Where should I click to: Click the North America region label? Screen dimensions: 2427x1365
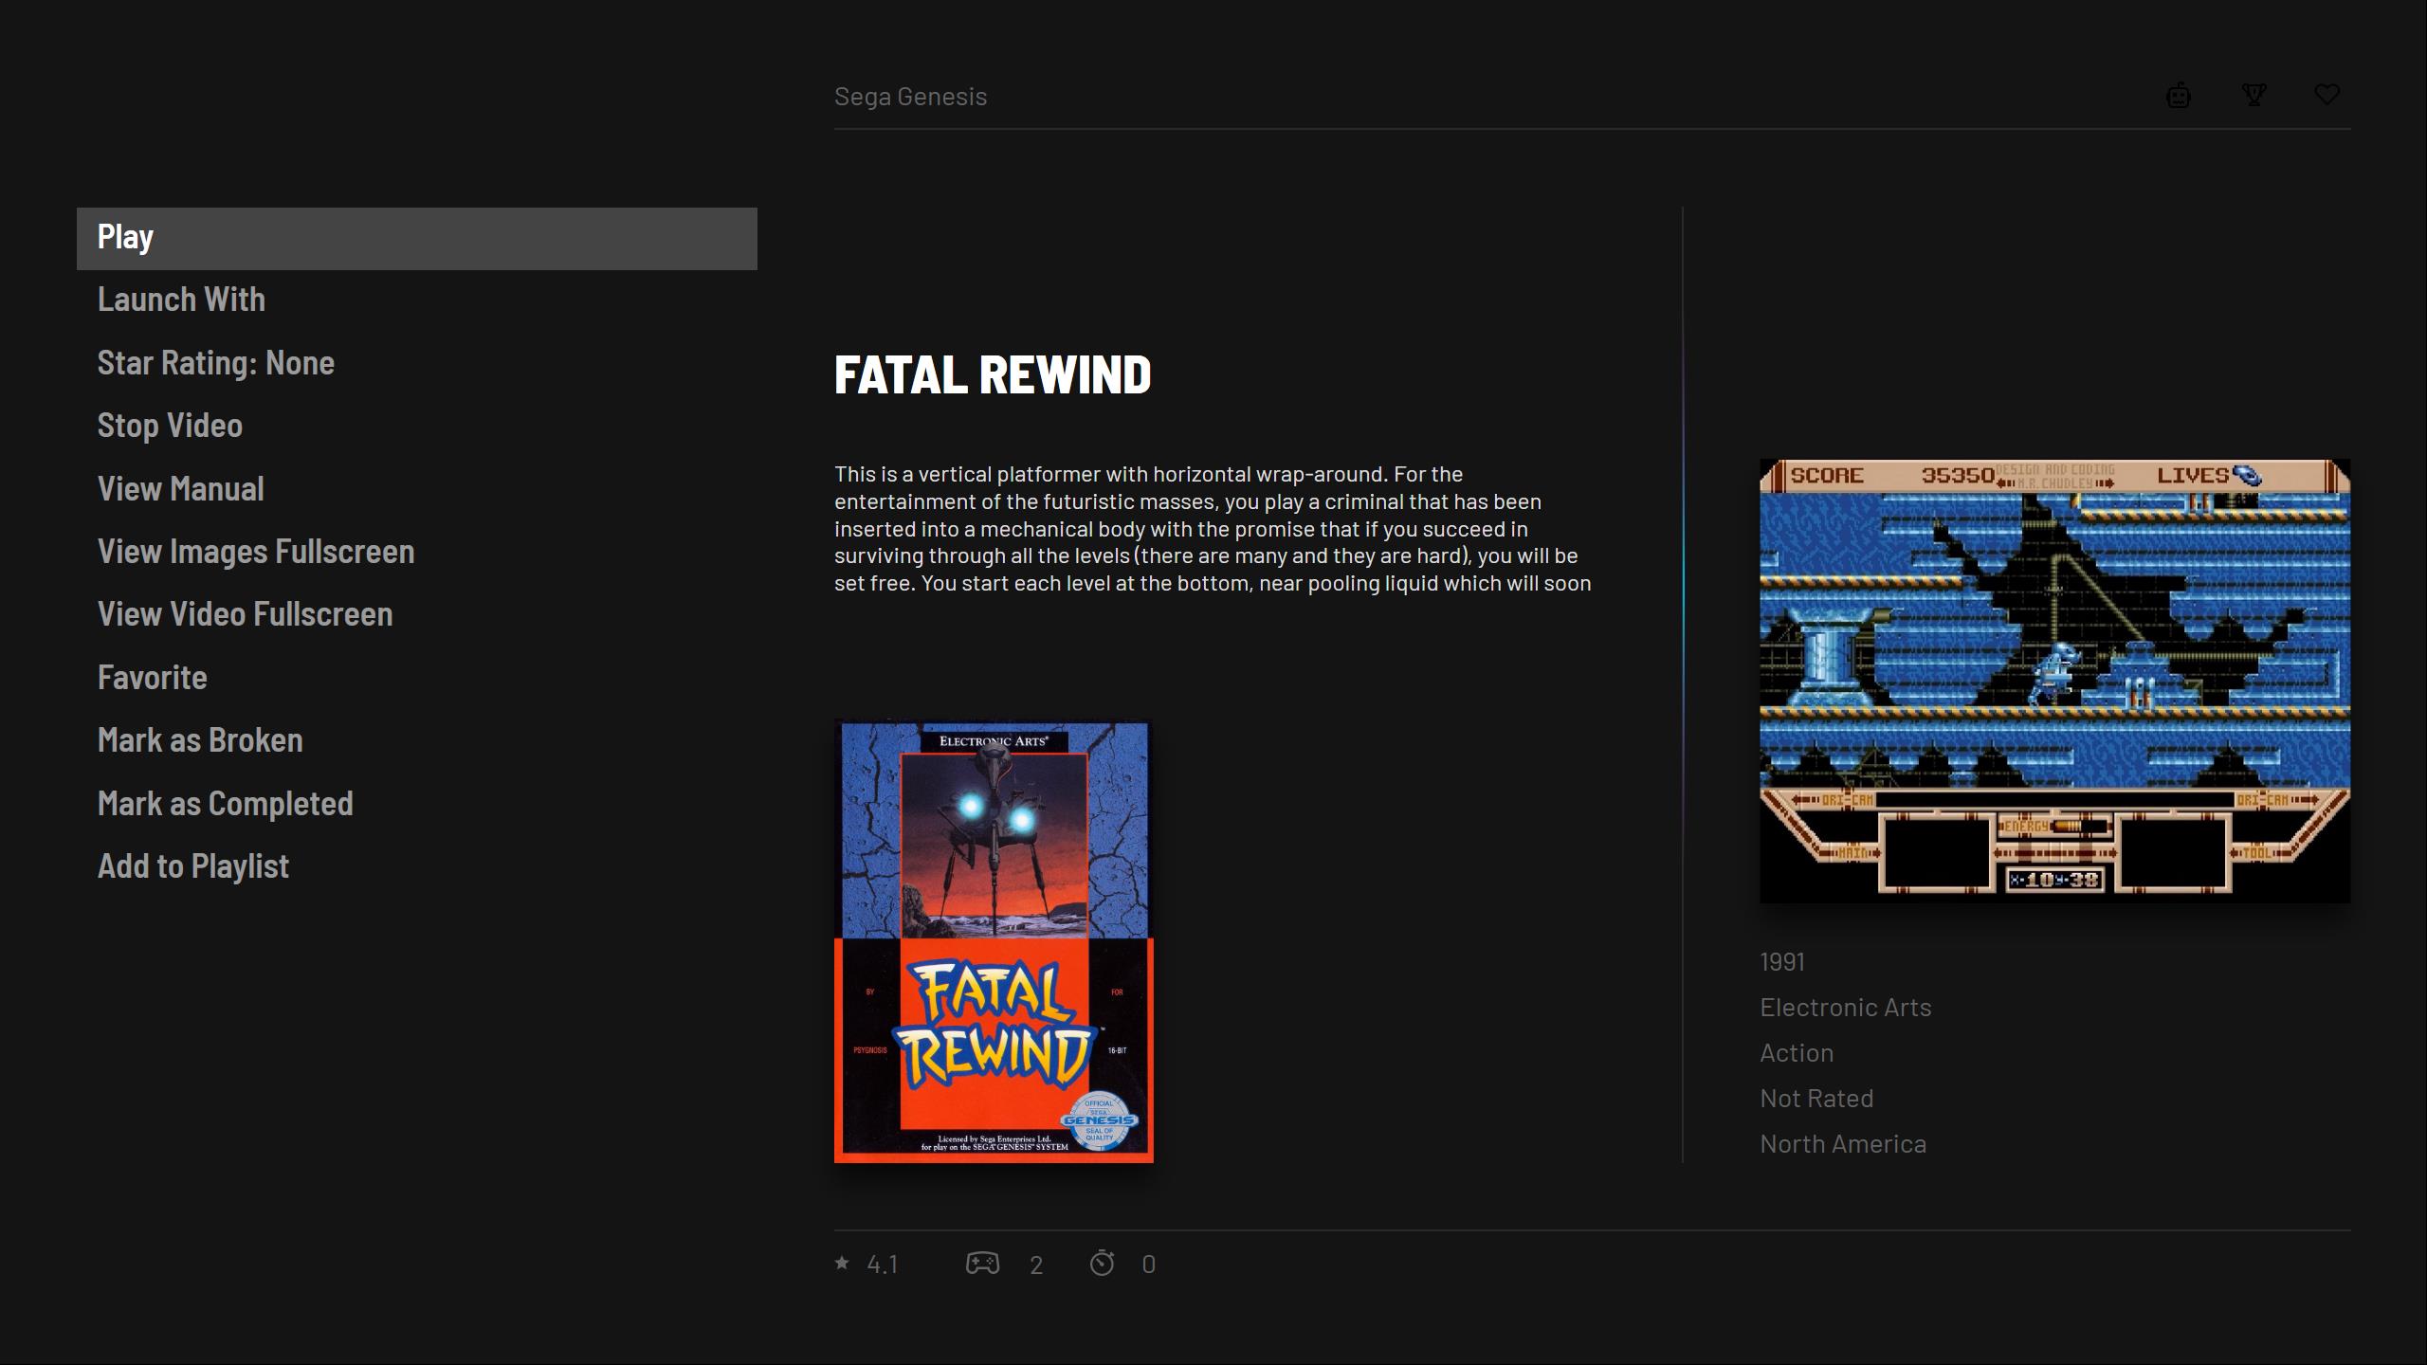(x=1843, y=1144)
